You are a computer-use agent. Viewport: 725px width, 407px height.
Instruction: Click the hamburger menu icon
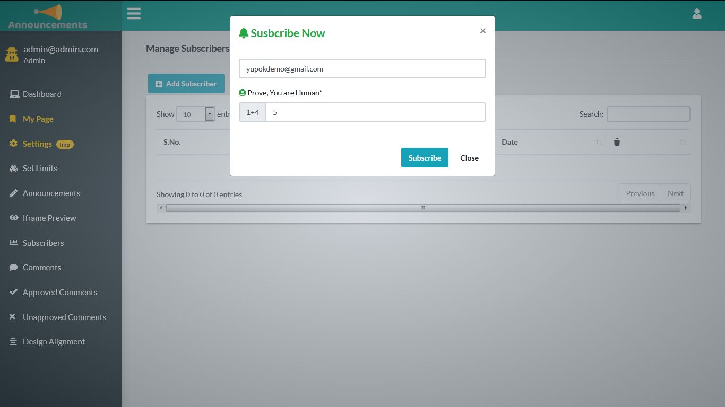coord(134,13)
